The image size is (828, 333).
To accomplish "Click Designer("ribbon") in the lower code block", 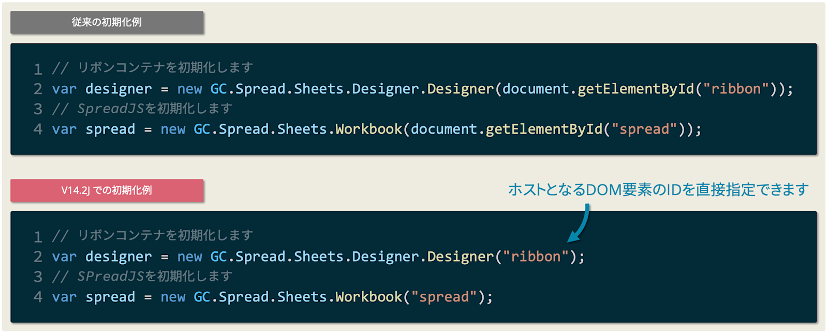I will (x=502, y=256).
